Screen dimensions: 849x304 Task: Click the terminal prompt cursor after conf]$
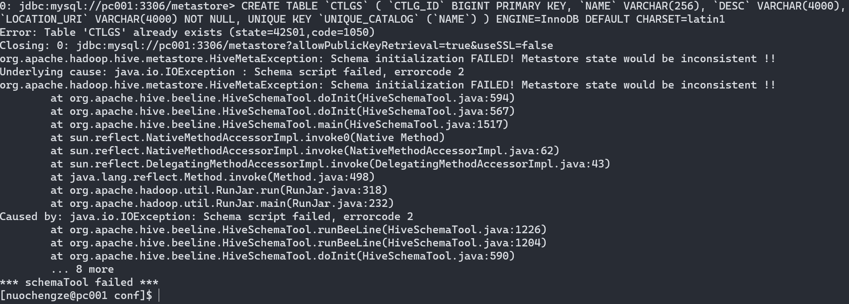point(159,296)
